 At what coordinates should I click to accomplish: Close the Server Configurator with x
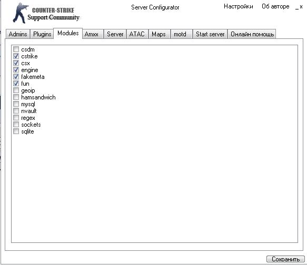pyautogui.click(x=301, y=7)
